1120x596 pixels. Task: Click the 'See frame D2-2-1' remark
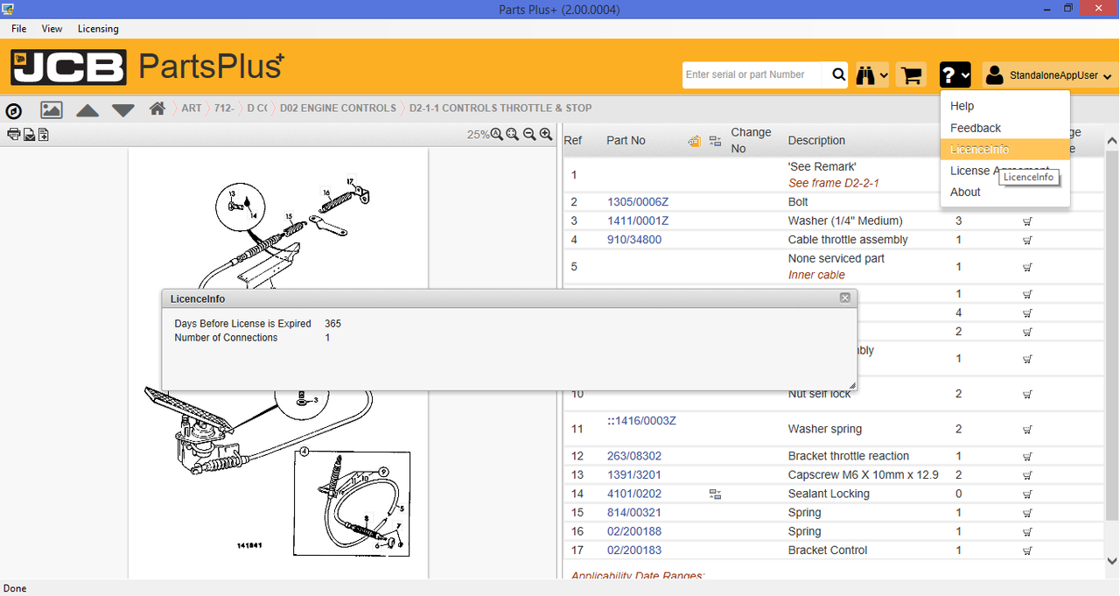coord(833,183)
